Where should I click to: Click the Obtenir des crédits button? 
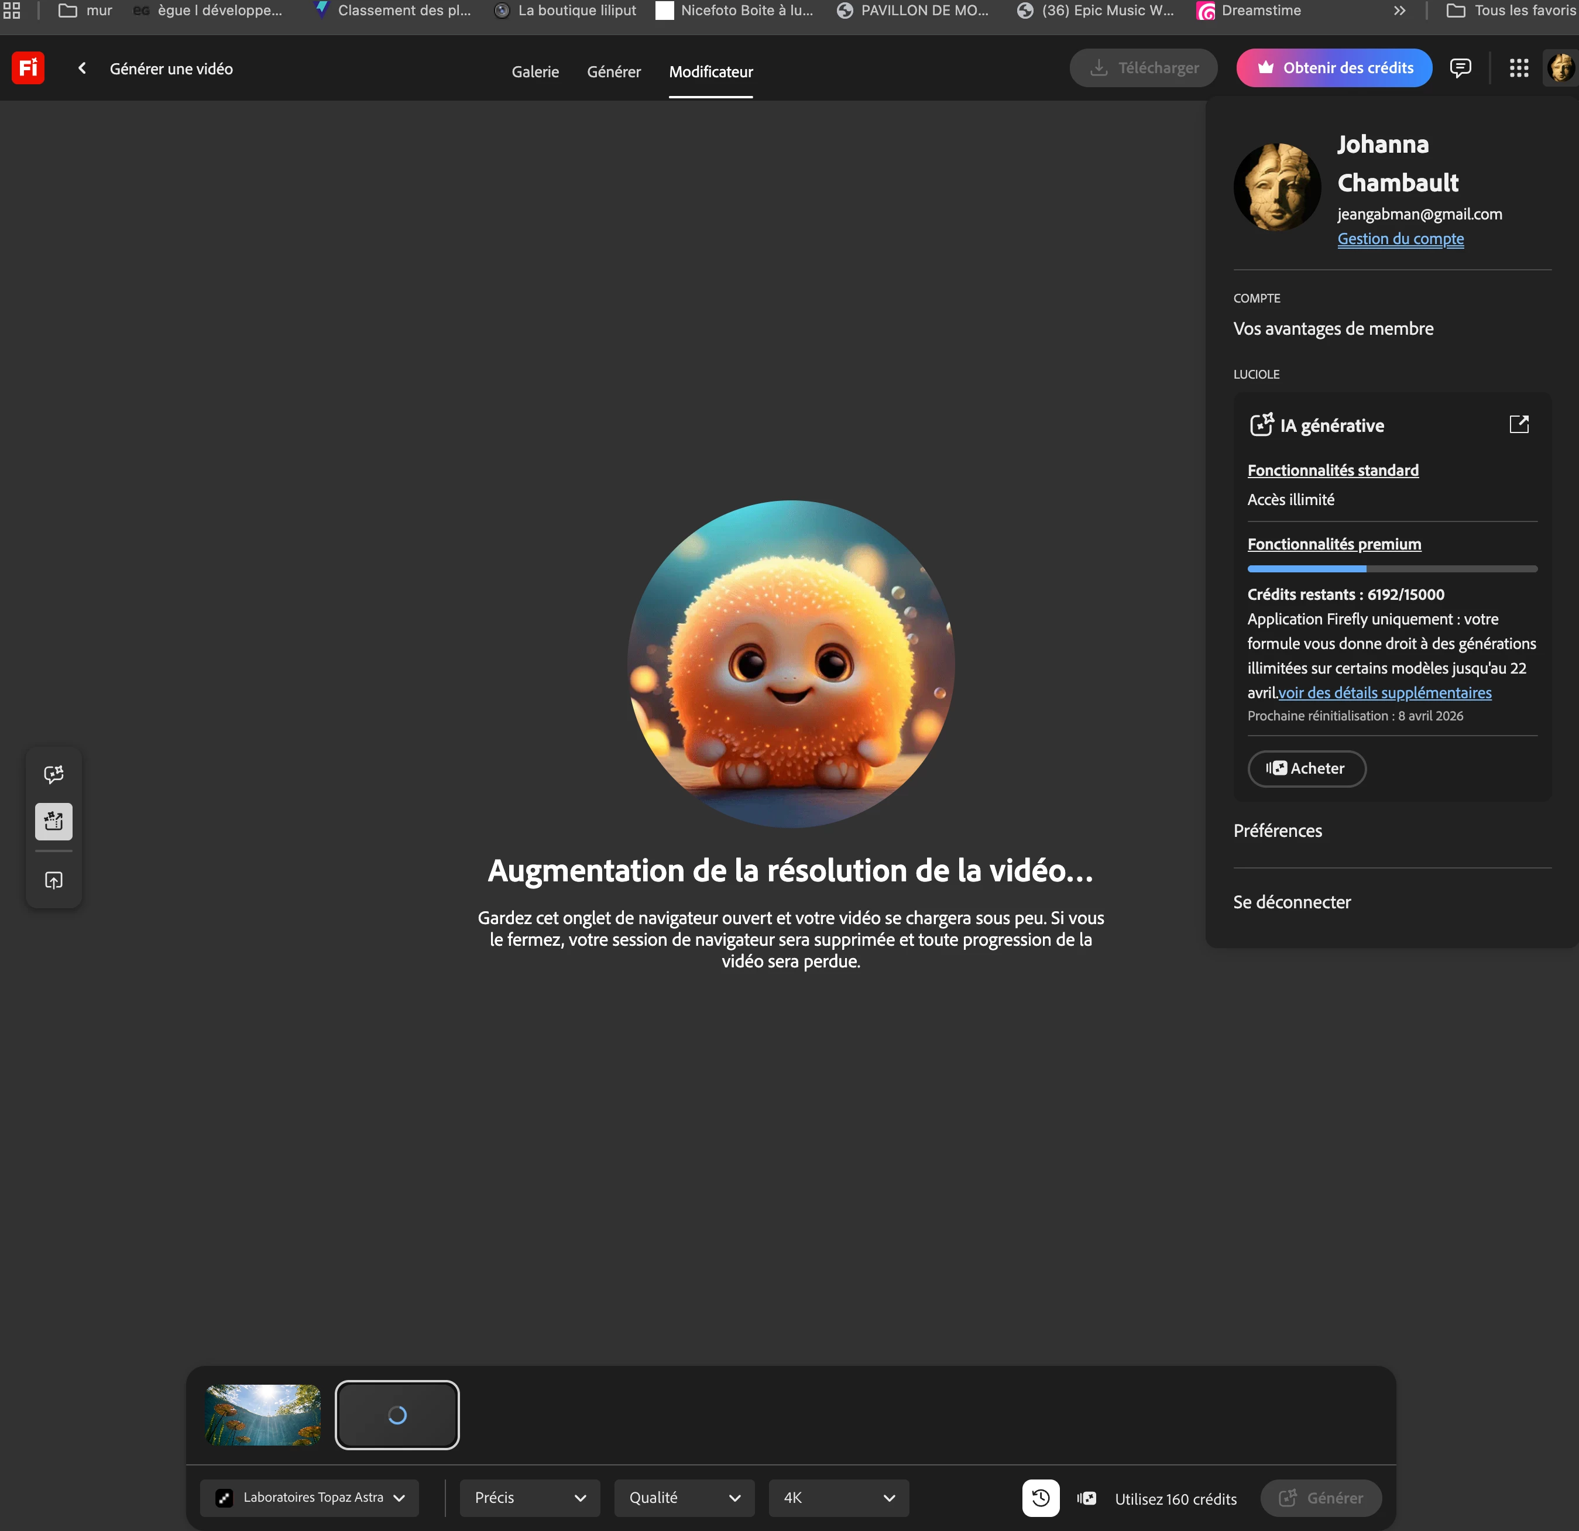(x=1333, y=68)
